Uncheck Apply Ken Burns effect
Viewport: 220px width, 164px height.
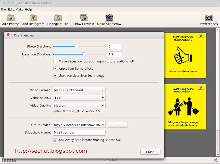click(55, 69)
